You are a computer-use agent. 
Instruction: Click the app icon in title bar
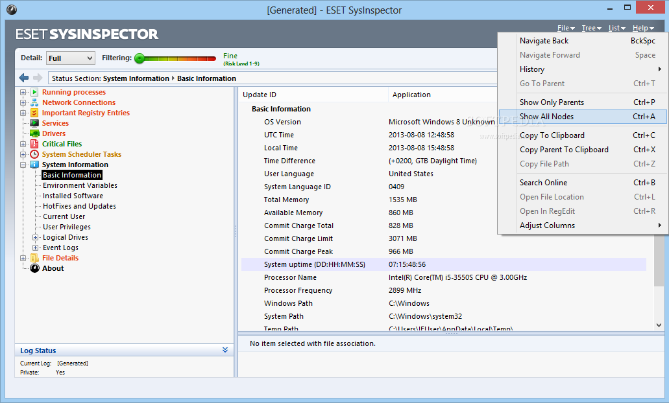[x=12, y=9]
